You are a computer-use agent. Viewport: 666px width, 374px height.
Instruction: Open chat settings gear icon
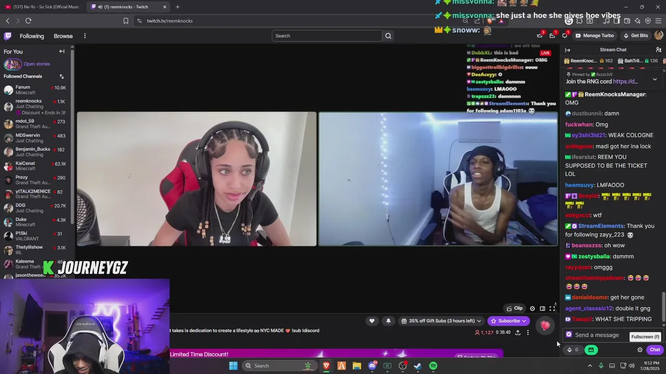(x=640, y=350)
